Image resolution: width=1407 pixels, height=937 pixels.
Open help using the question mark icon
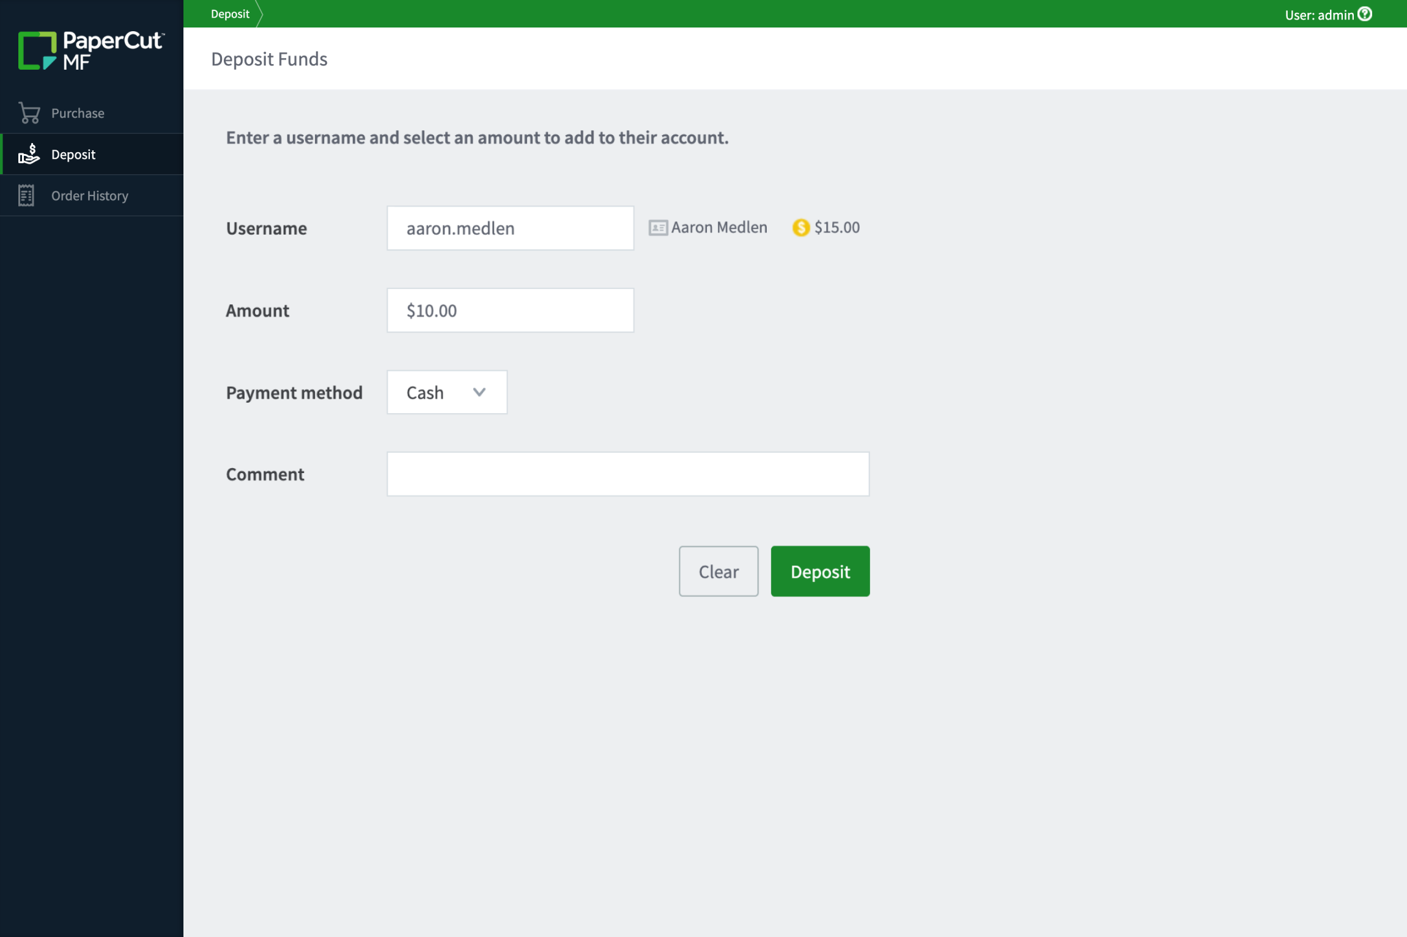pyautogui.click(x=1364, y=14)
